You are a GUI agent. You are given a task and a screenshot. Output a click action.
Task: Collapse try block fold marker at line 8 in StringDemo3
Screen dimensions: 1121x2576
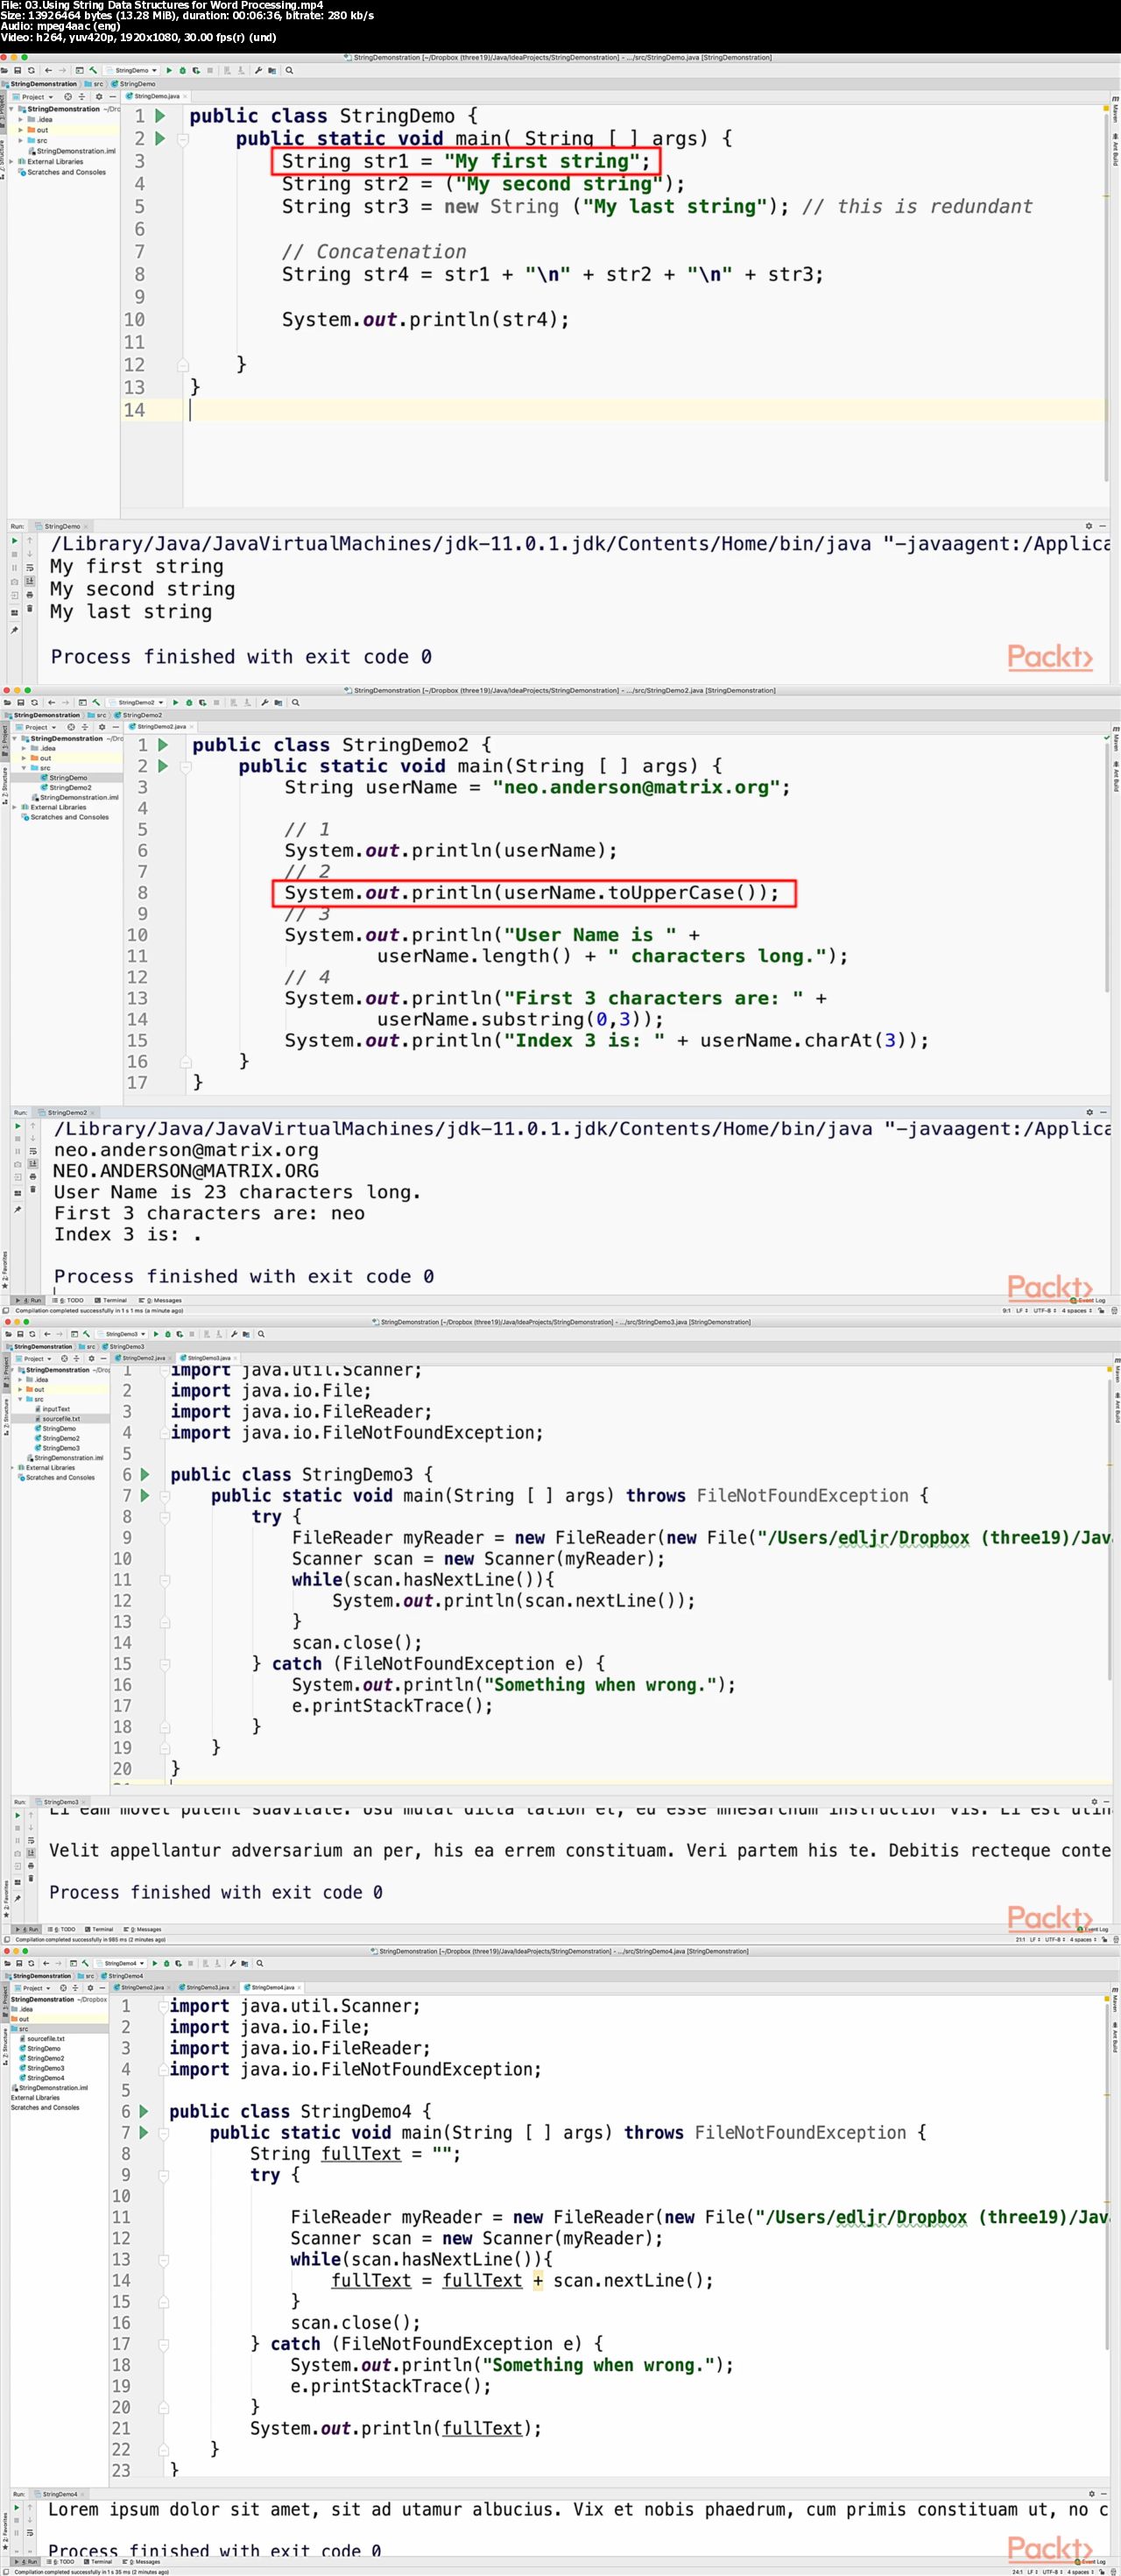(165, 1517)
